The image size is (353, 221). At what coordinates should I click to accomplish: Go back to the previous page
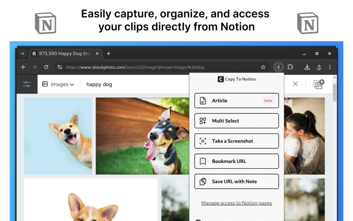[x=23, y=67]
